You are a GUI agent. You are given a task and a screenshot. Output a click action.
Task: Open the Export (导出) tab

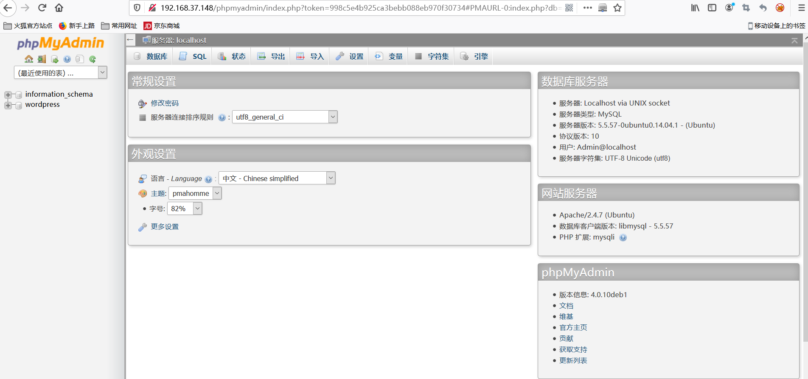point(270,56)
